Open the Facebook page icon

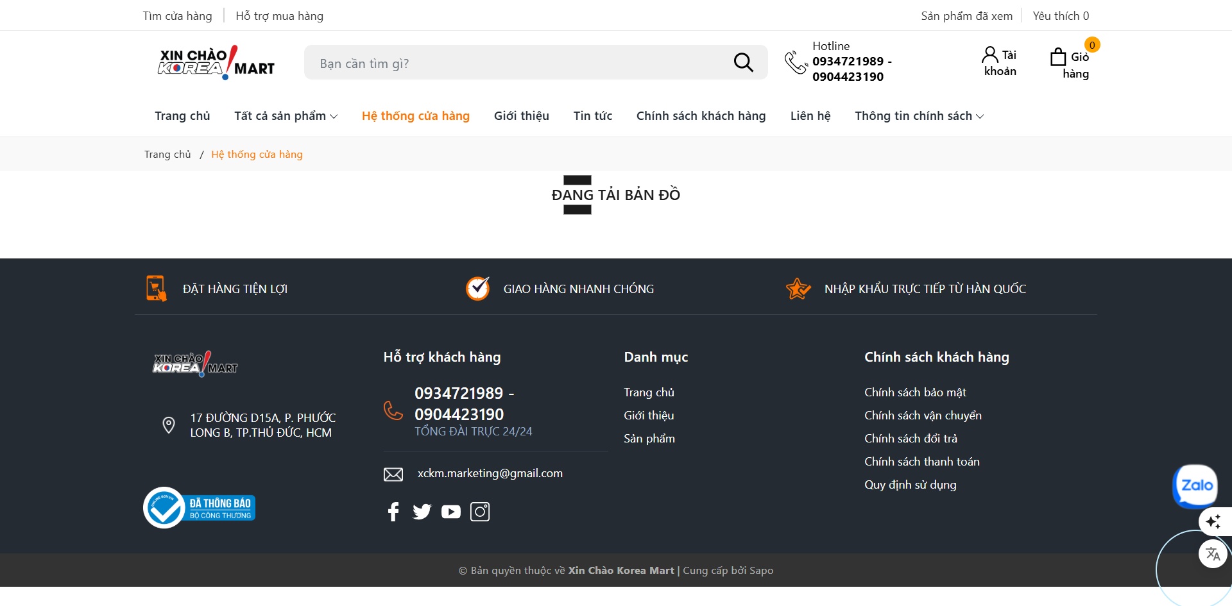click(393, 512)
